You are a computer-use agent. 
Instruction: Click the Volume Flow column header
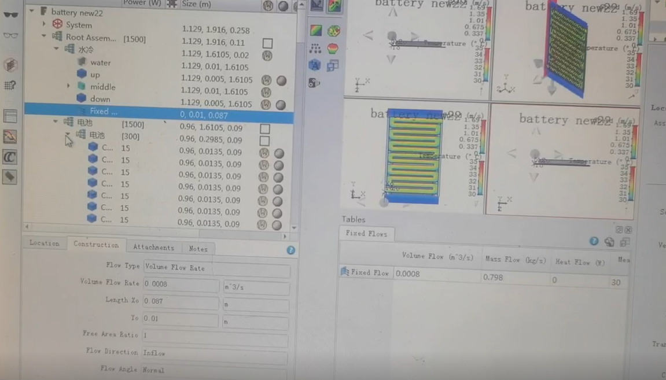(437, 256)
